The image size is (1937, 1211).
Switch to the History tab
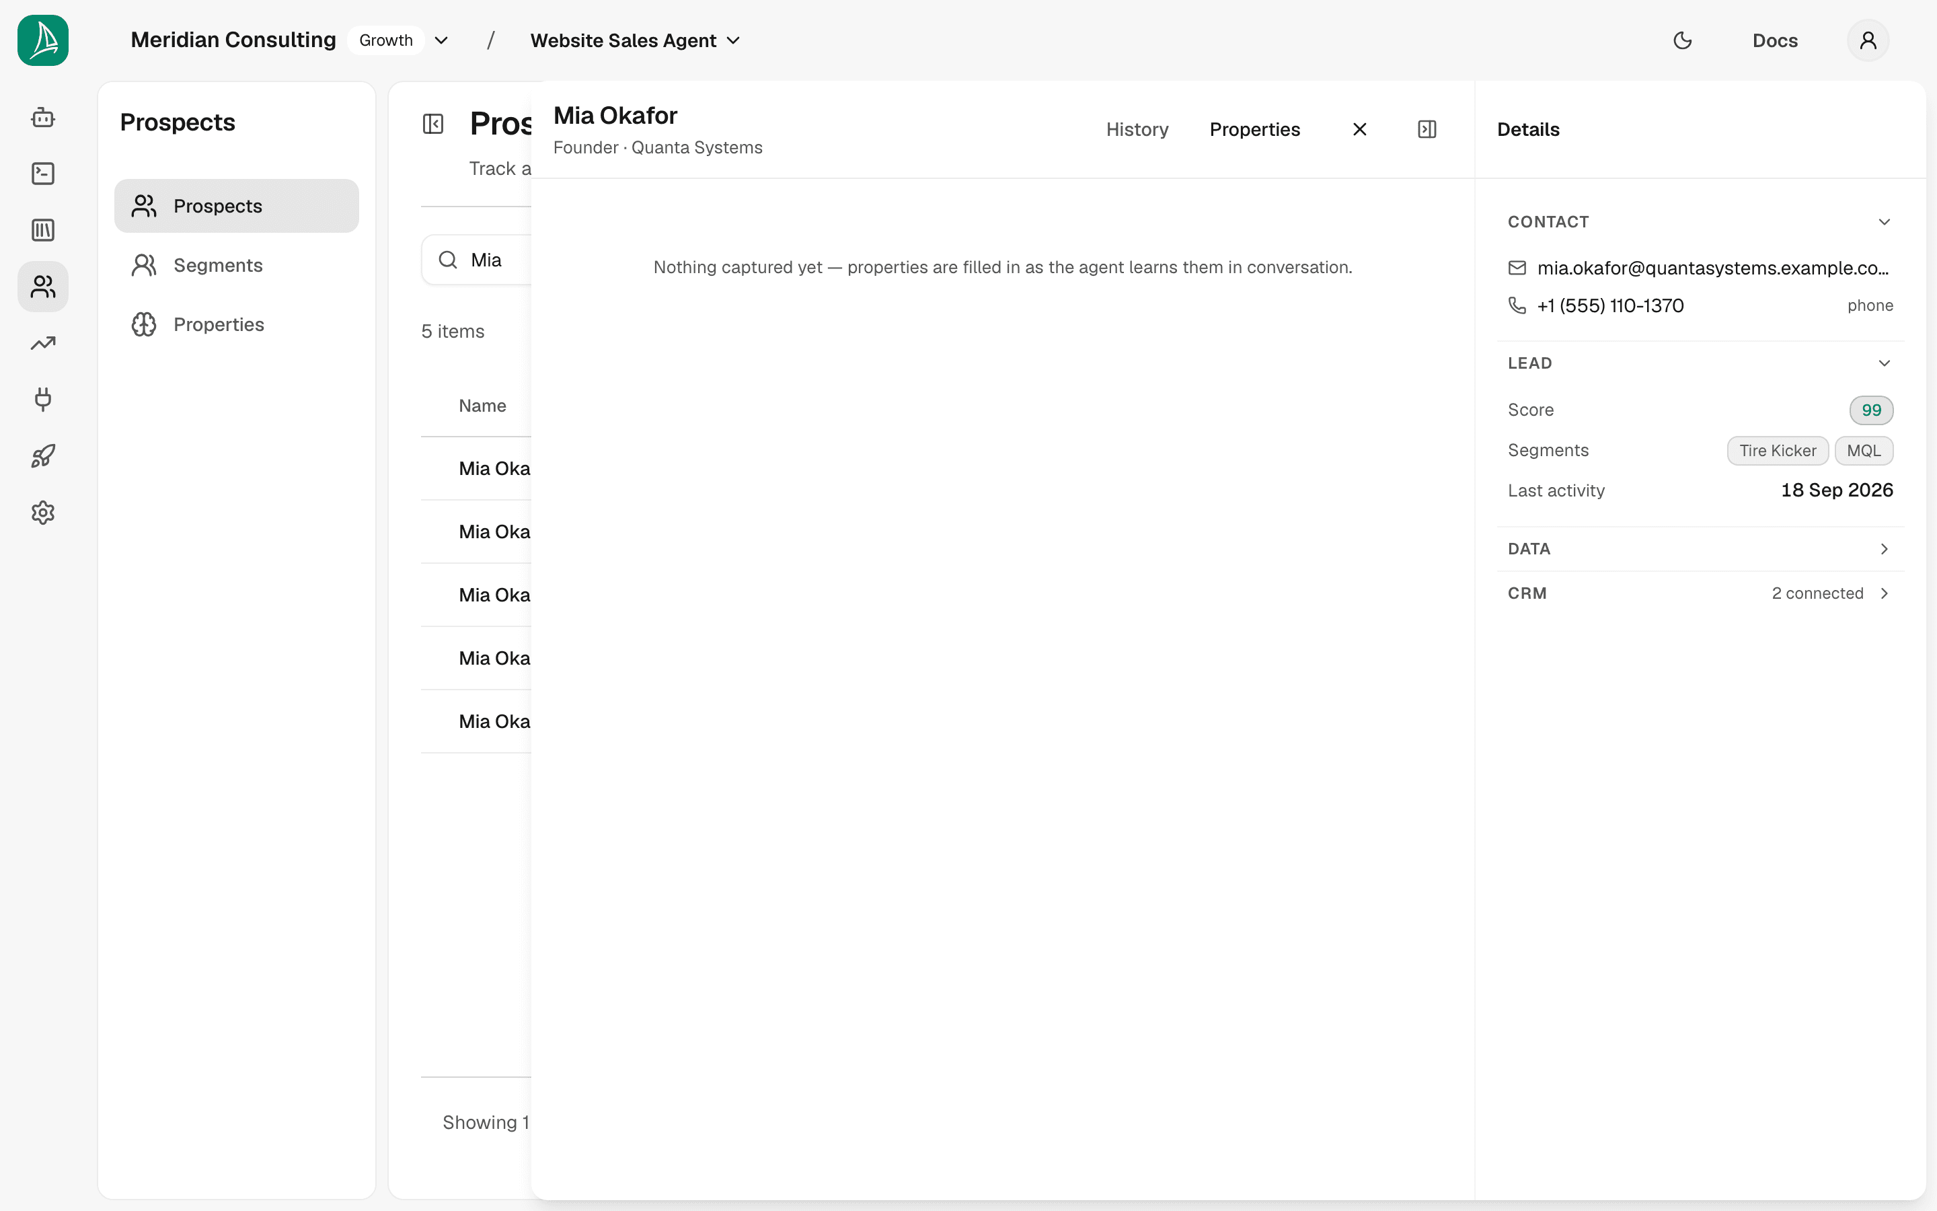[1137, 129]
